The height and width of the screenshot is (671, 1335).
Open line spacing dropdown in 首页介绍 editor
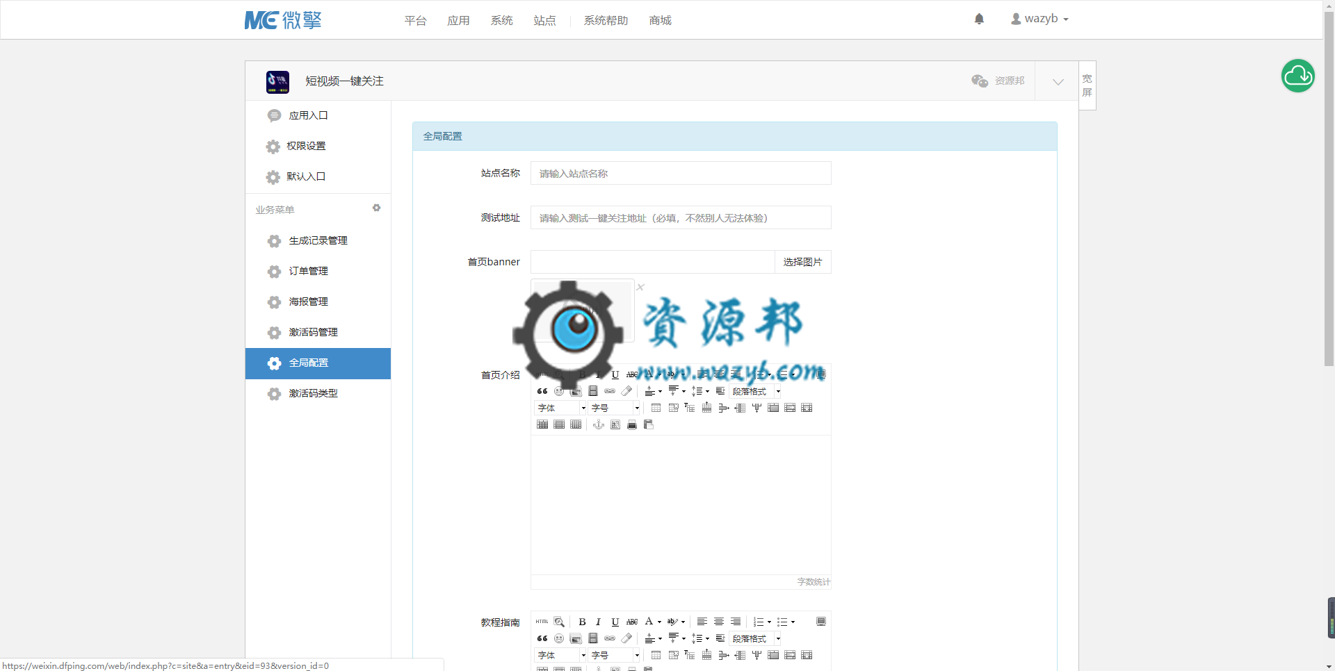[x=700, y=391]
